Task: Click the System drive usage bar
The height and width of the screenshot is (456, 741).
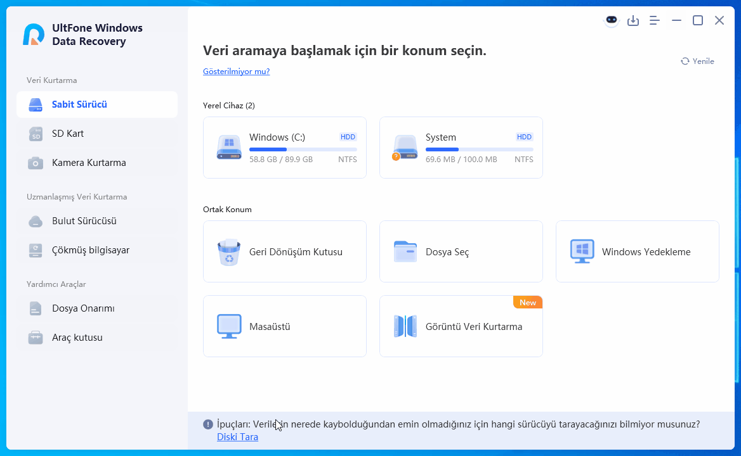Action: pos(479,150)
